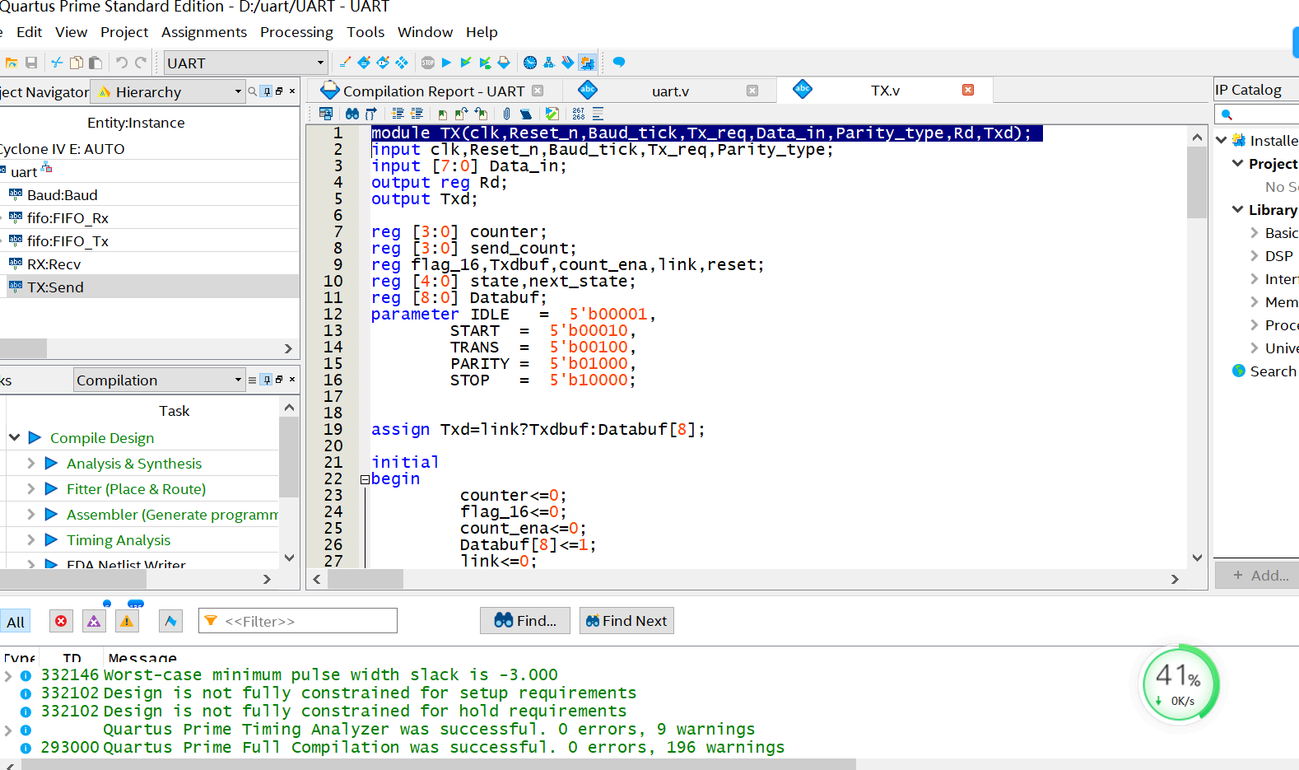
Task: Open the Chip Planner icon
Action: coord(402,63)
